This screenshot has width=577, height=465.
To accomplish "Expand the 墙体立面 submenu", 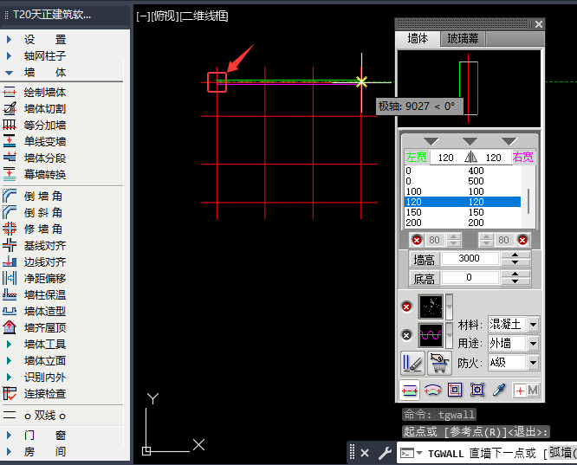I will [35, 360].
